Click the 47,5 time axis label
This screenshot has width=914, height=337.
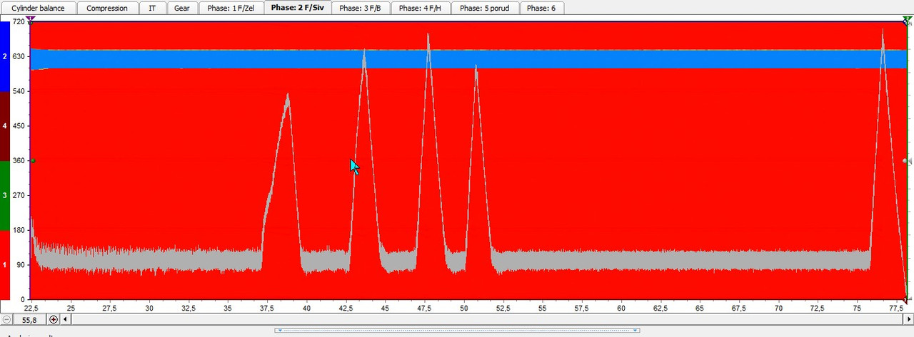point(425,308)
